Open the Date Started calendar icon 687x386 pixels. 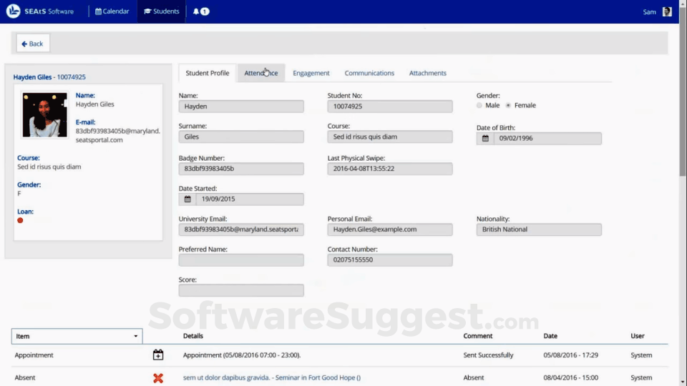tap(187, 199)
